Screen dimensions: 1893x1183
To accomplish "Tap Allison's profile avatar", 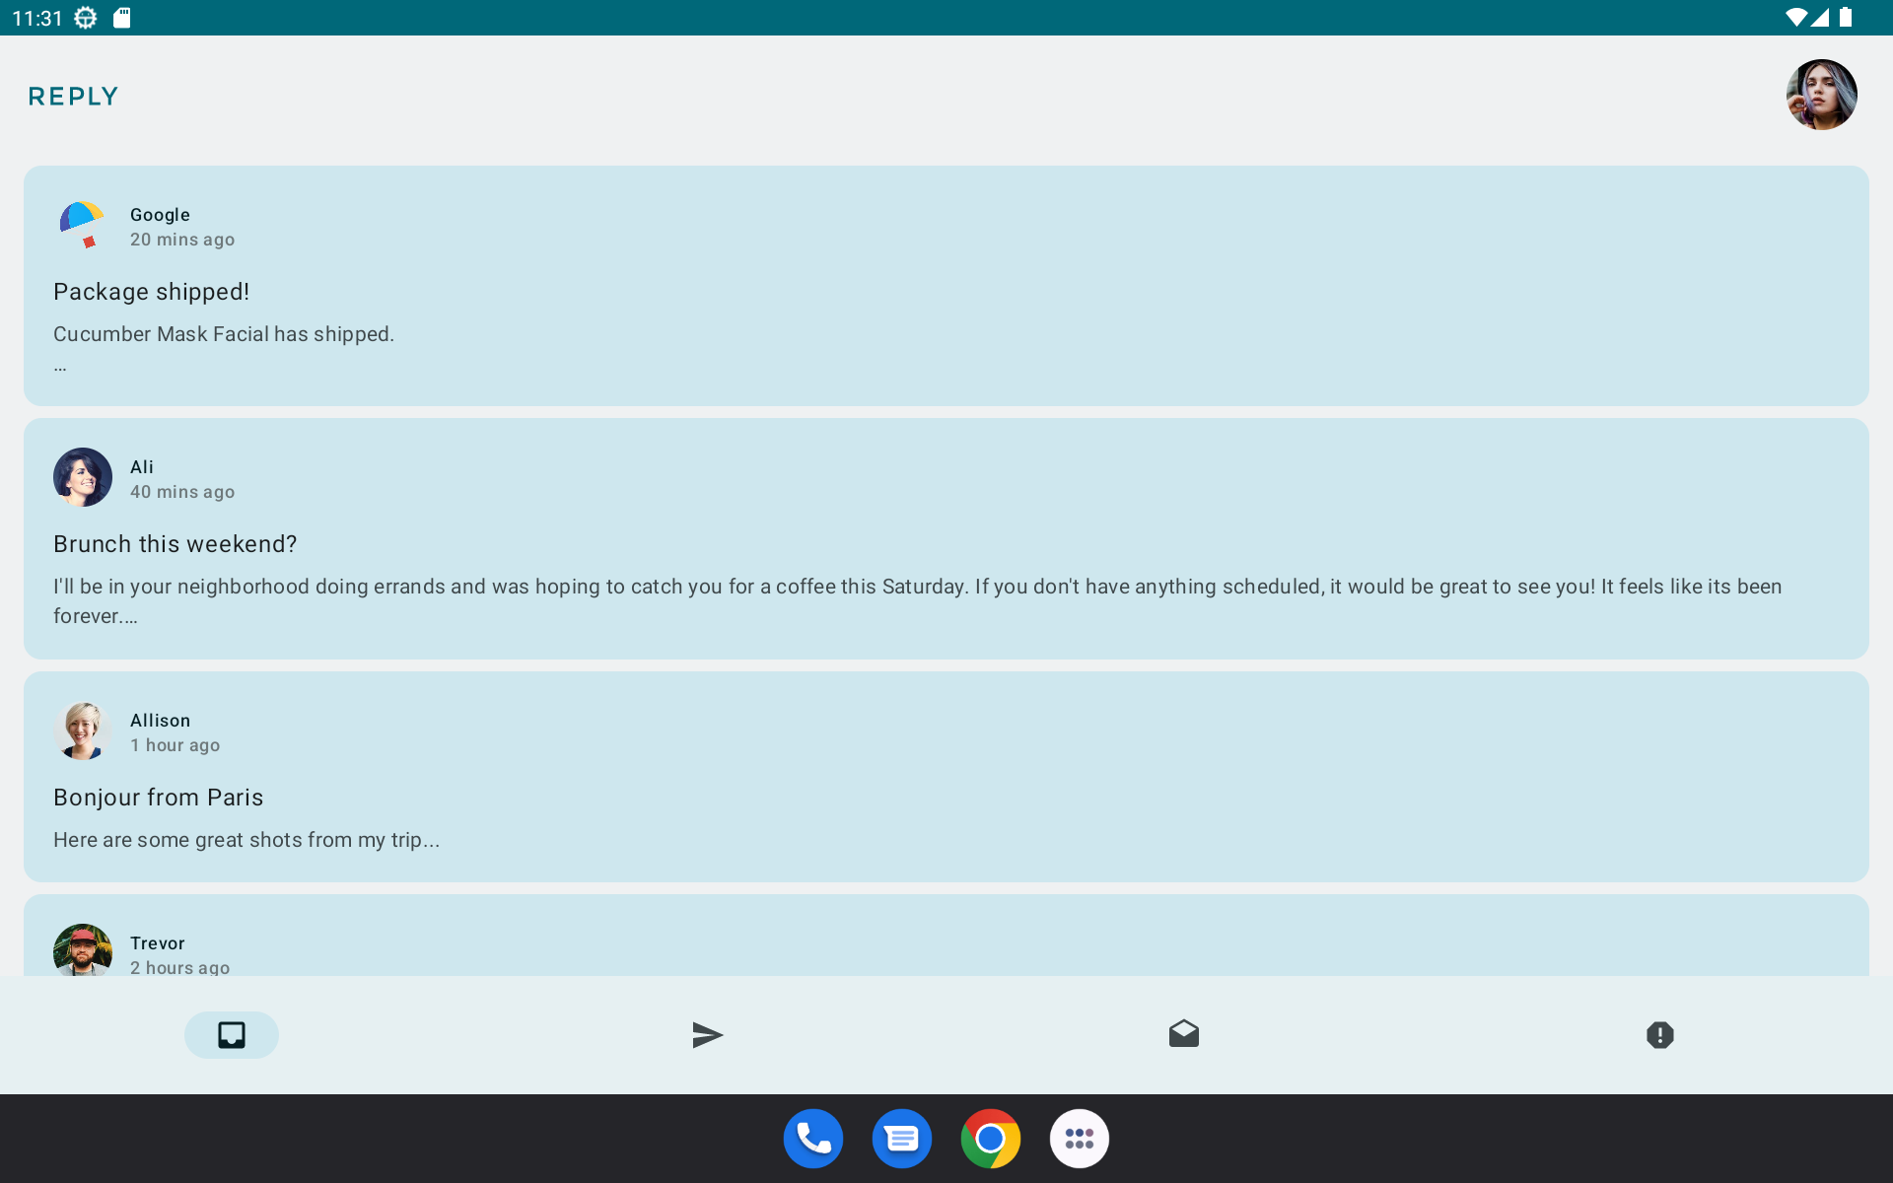I will (x=83, y=731).
